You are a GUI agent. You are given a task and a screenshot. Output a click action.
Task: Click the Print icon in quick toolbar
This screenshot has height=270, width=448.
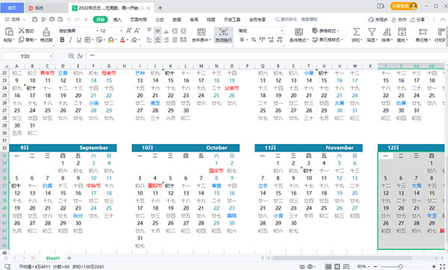pyautogui.click(x=52, y=19)
